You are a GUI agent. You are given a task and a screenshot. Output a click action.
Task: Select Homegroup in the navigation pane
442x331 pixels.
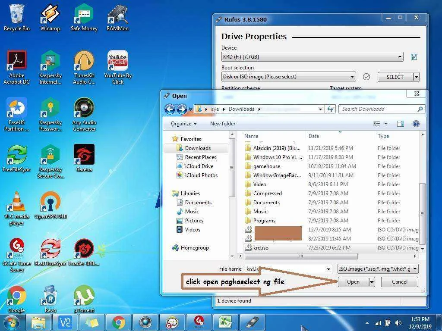195,248
